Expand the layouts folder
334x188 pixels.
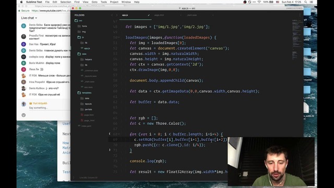pos(86,104)
